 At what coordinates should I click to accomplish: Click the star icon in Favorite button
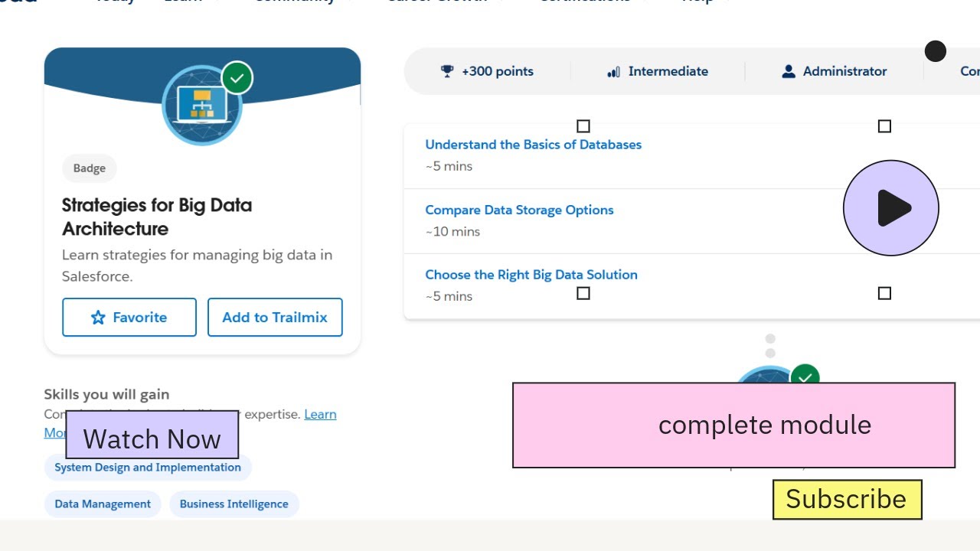(98, 318)
